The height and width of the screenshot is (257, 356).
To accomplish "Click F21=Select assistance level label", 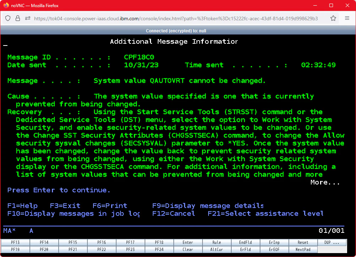I will click(266, 214).
